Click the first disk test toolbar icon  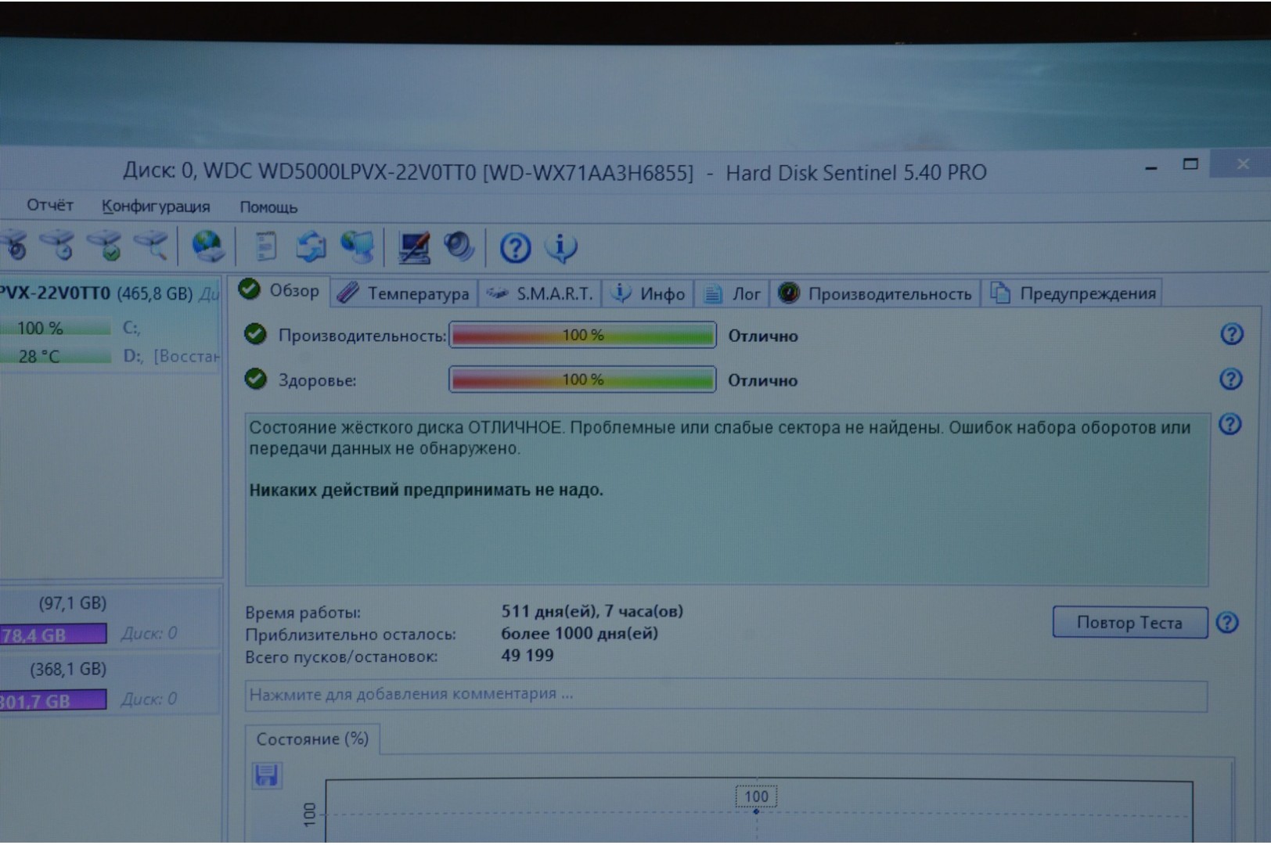click(14, 246)
